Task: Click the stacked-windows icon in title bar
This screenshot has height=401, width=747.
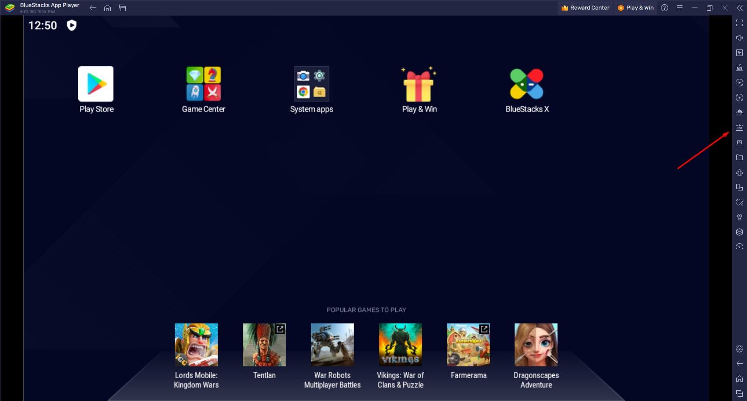Action: point(122,8)
